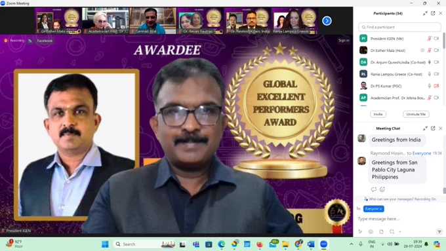The image size is (446, 251).
Task: Collapse the Participants panel
Action: pos(425,13)
